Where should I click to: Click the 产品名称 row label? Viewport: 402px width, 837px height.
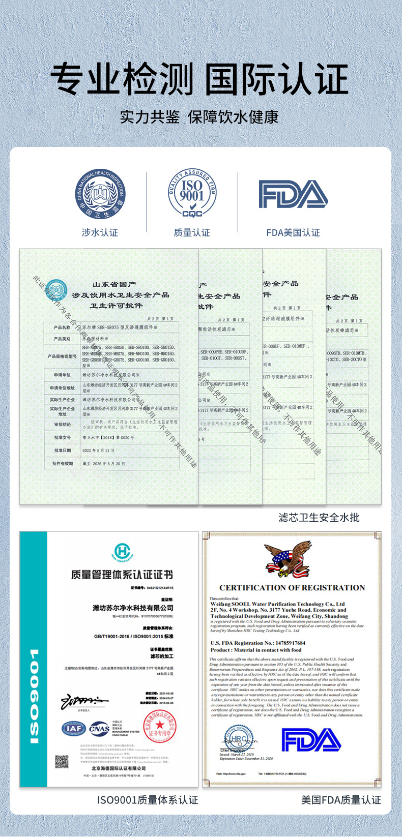(x=62, y=327)
